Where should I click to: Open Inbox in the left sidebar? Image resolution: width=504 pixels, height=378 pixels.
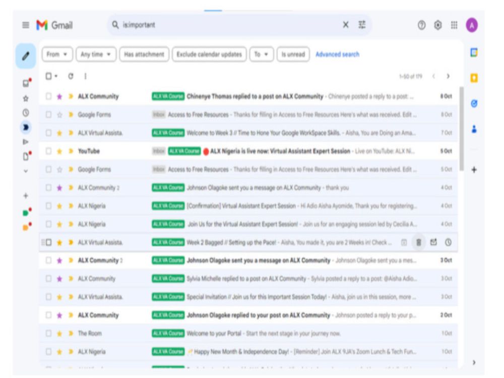[26, 84]
